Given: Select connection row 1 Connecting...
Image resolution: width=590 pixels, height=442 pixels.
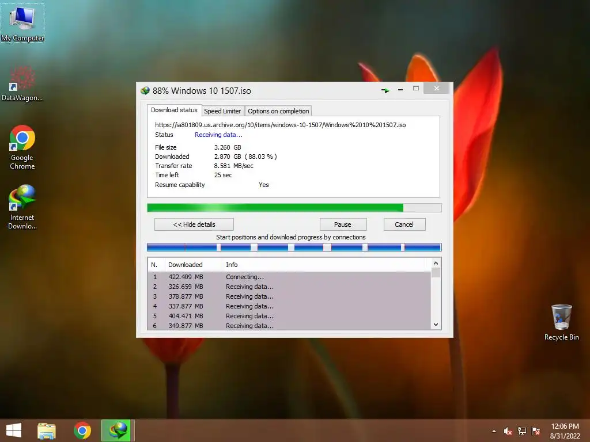Looking at the screenshot, I should [289, 277].
